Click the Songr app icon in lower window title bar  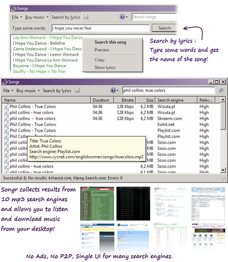pyautogui.click(x=5, y=82)
